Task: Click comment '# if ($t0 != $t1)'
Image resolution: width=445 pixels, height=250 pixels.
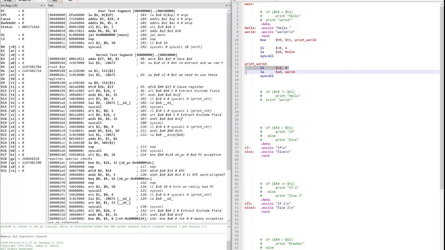Action: [x=277, y=92]
